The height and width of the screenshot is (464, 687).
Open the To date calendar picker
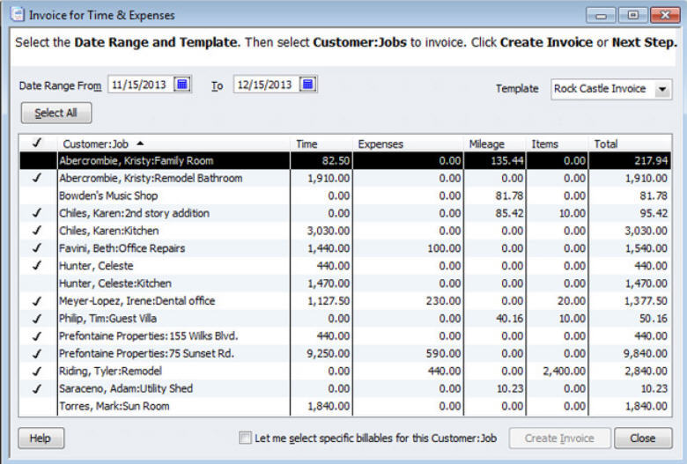[x=307, y=85]
